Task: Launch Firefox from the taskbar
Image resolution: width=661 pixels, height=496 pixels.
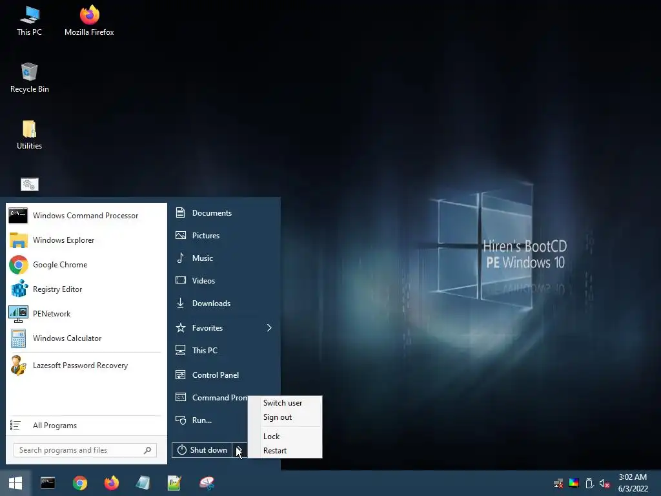Action: [x=111, y=483]
